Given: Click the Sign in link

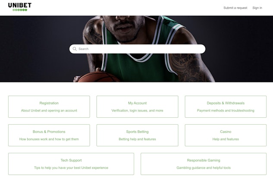Looking at the screenshot, I should tap(257, 8).
